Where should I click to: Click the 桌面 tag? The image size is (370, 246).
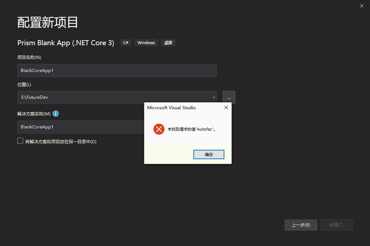[168, 43]
